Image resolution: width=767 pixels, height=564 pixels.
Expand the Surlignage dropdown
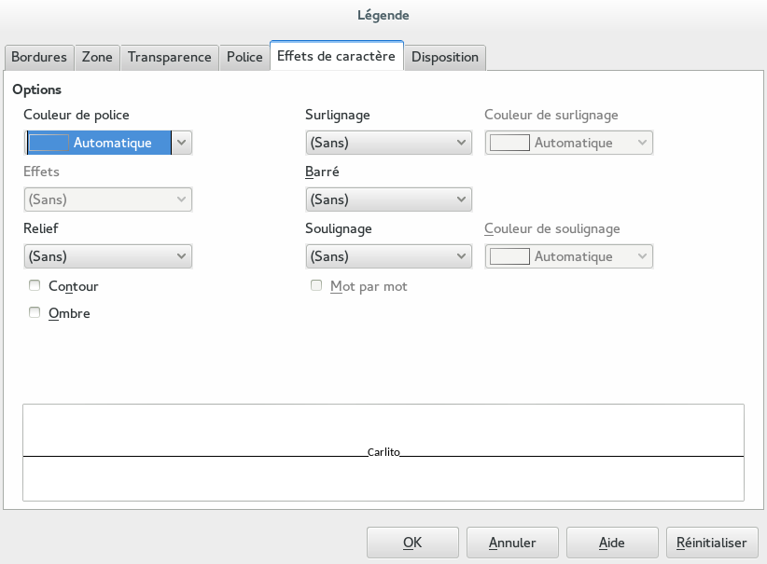388,143
